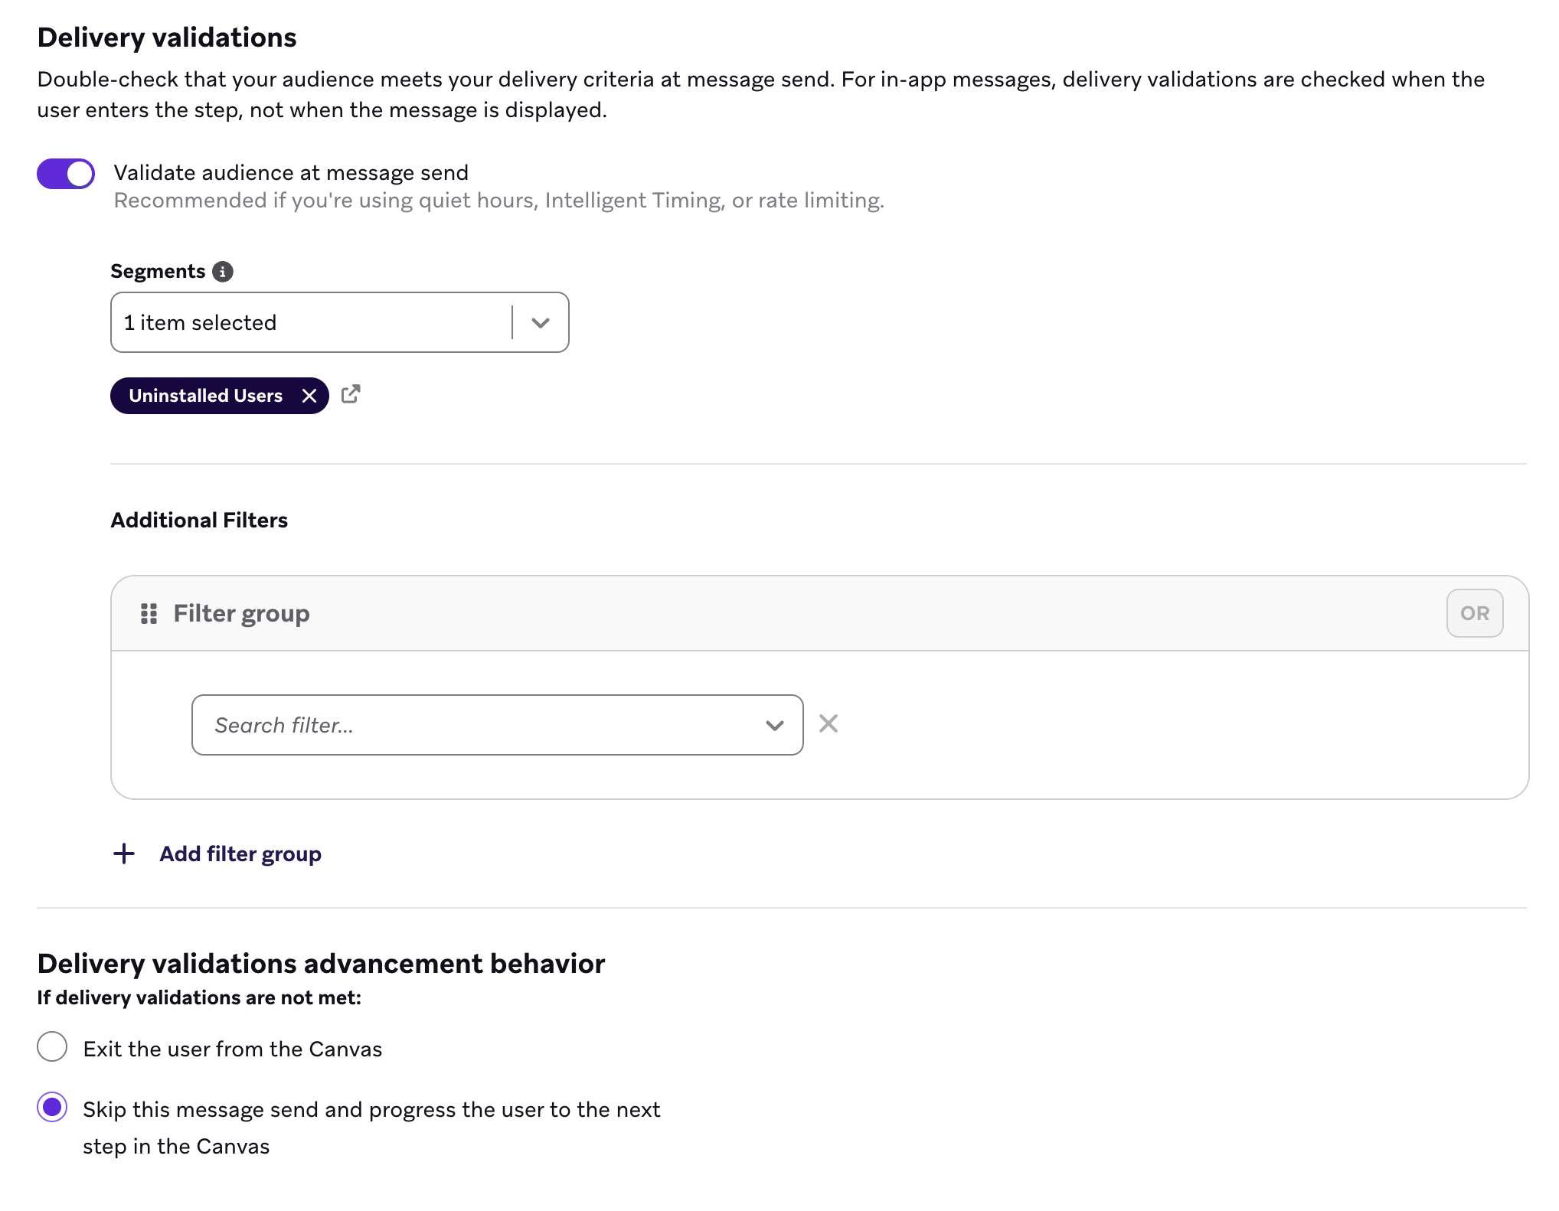Select the Skip this message send radio button

click(x=52, y=1108)
